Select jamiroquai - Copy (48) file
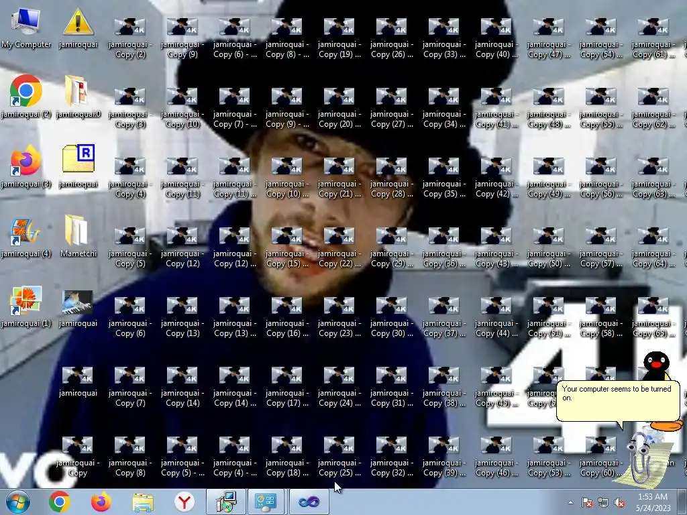This screenshot has height=515, width=687. pyautogui.click(x=549, y=107)
